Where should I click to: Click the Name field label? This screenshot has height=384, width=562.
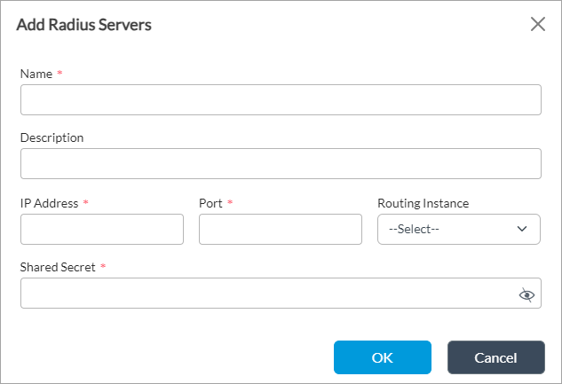click(36, 74)
